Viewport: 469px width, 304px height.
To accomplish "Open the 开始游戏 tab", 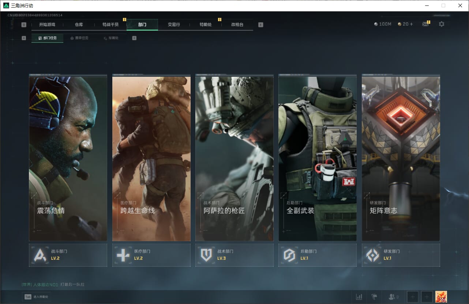I will (x=47, y=24).
